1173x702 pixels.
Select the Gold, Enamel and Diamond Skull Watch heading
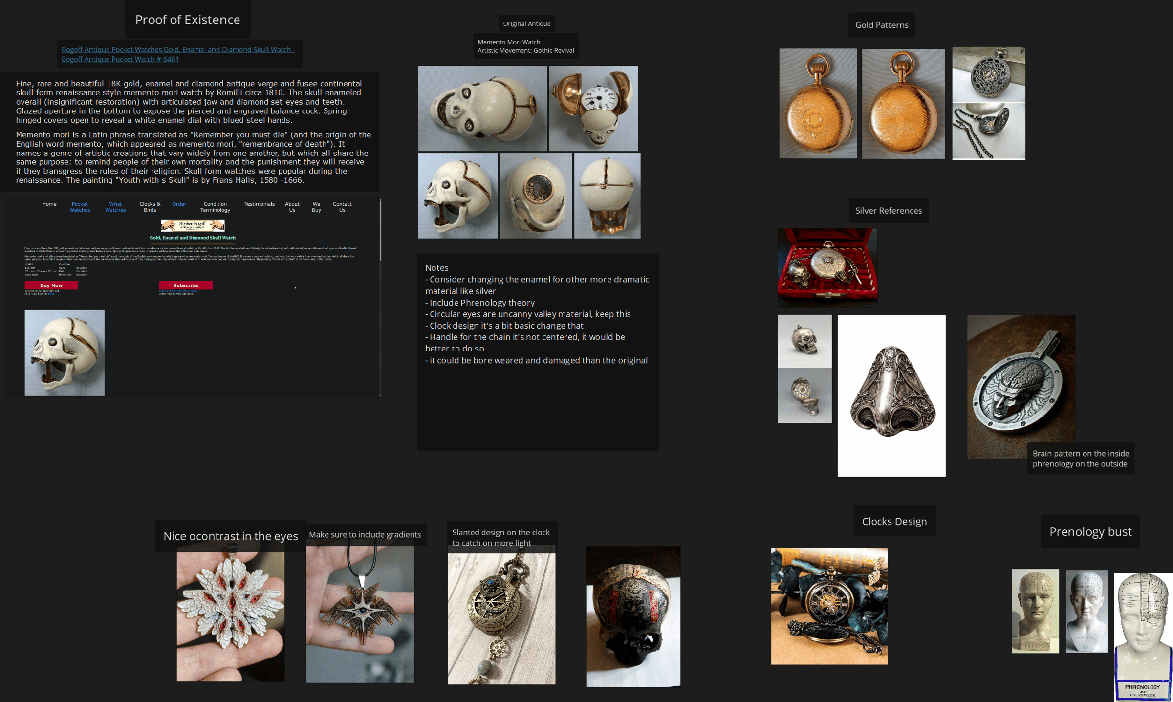click(193, 238)
